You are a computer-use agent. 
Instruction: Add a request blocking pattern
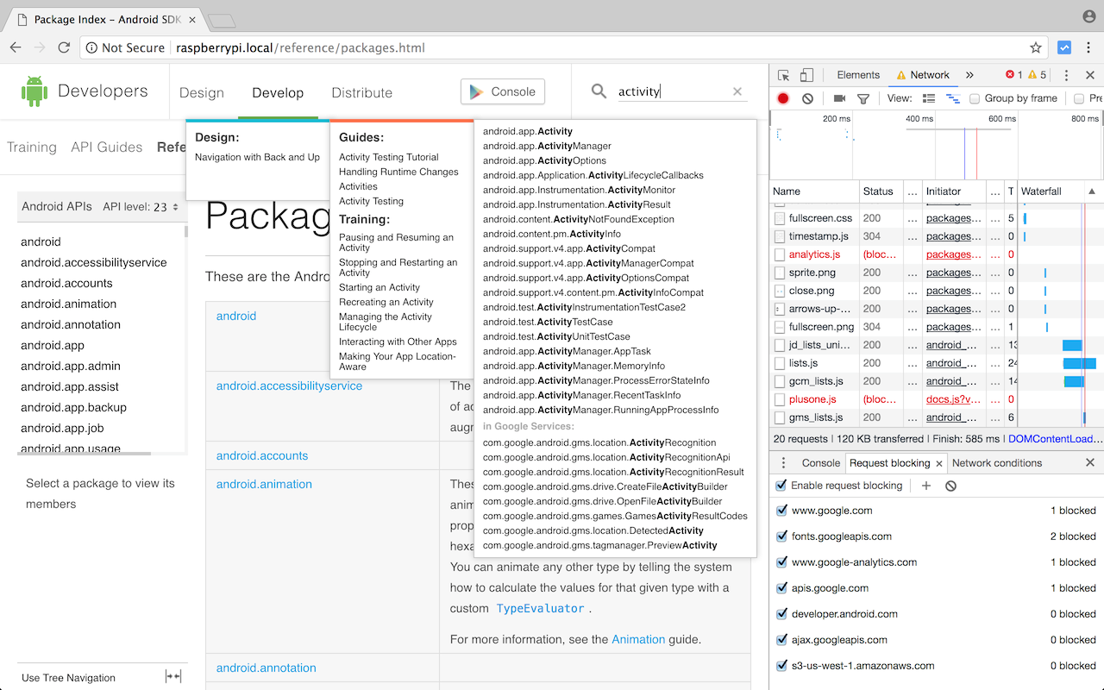(x=926, y=486)
